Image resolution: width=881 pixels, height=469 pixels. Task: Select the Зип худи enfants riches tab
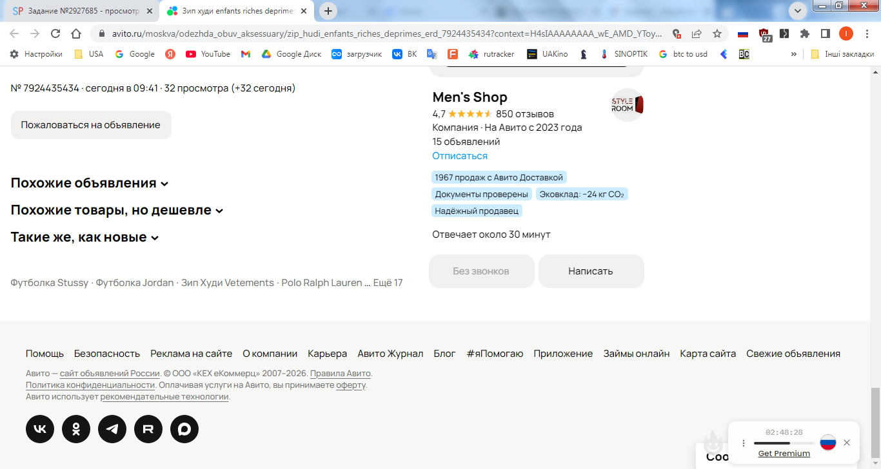238,11
